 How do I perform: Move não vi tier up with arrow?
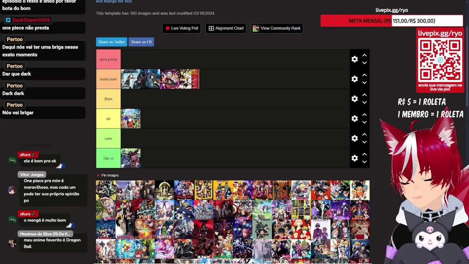click(364, 154)
